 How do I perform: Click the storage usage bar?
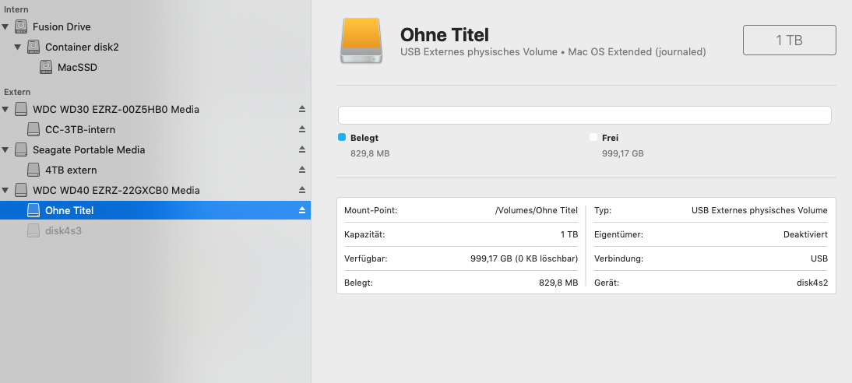(585, 115)
